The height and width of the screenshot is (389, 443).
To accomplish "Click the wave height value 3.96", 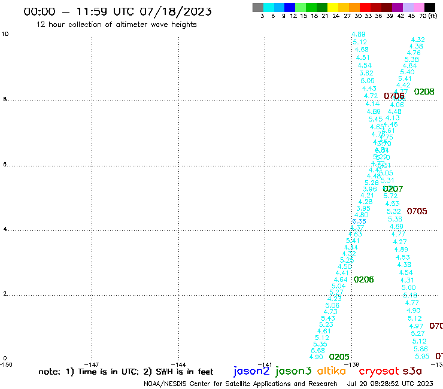I will pyautogui.click(x=370, y=189).
